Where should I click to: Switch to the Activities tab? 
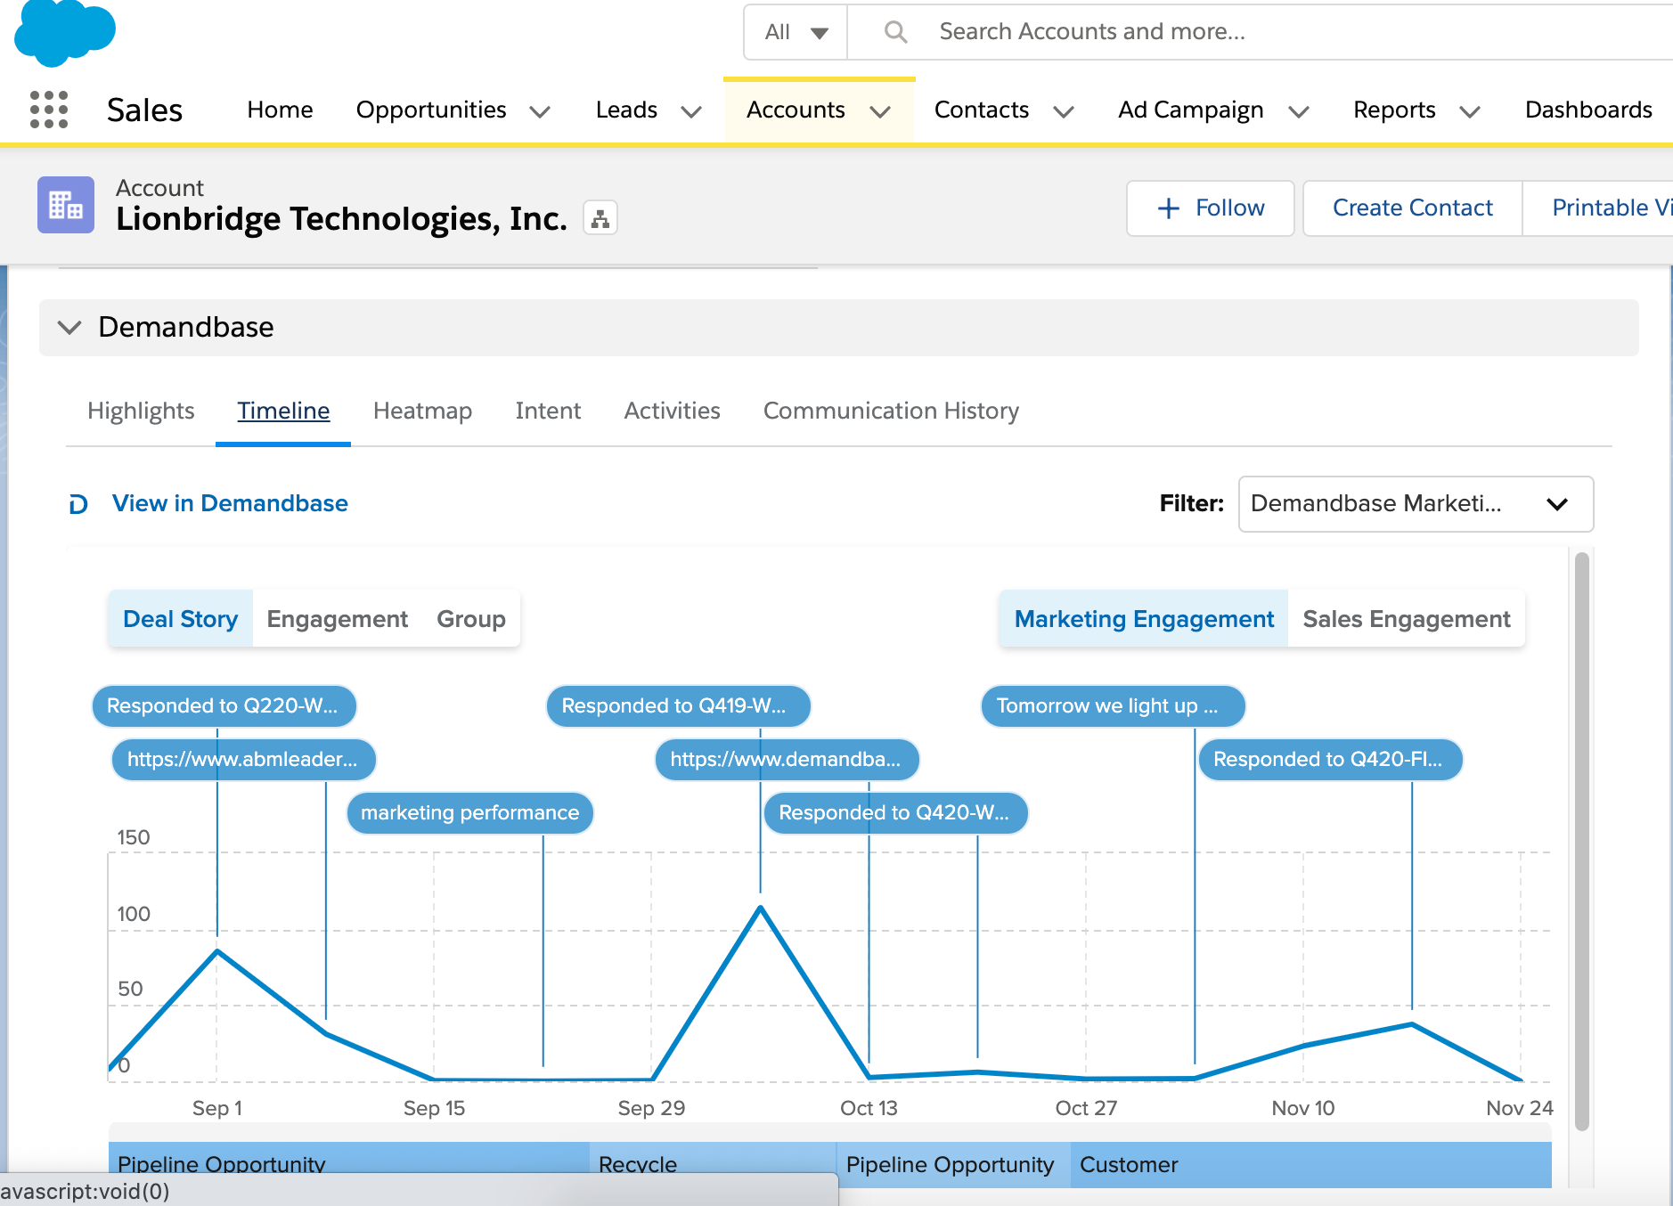coord(672,411)
